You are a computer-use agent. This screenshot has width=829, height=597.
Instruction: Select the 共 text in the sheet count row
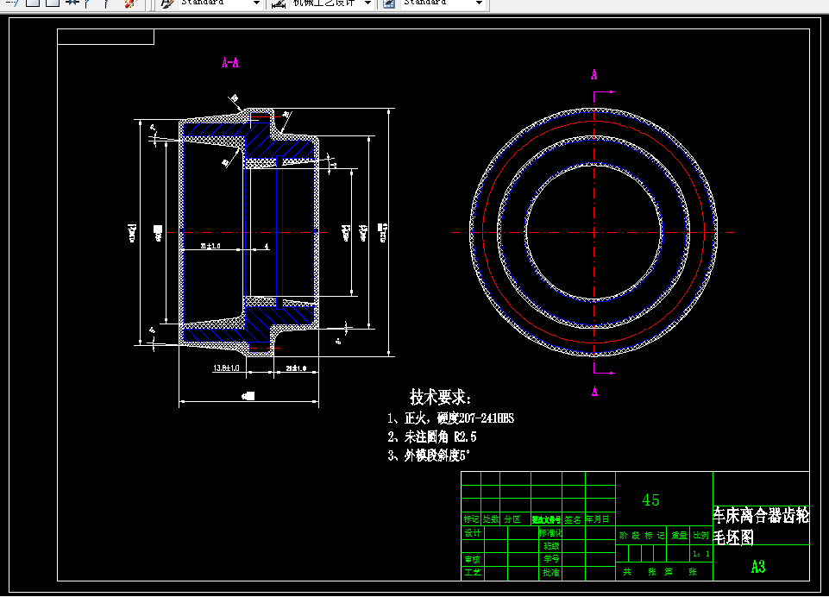pos(627,572)
